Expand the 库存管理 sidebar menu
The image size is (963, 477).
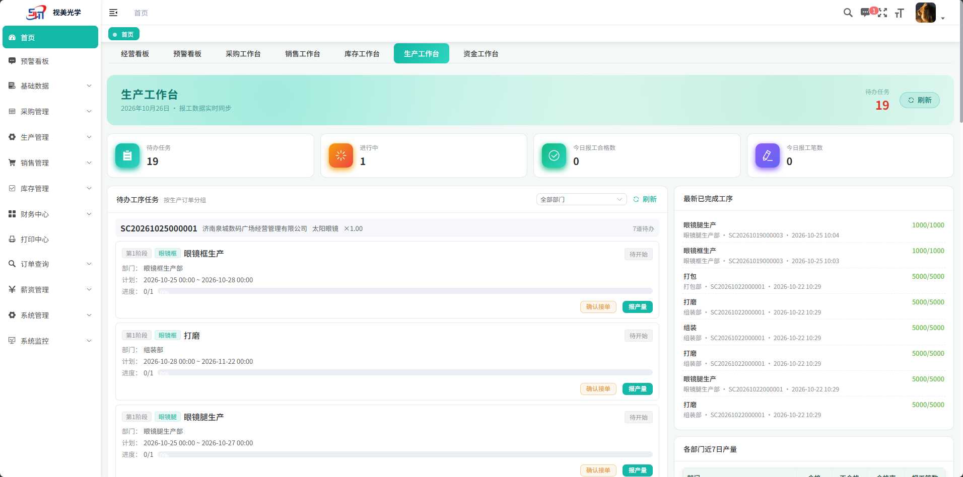click(50, 188)
